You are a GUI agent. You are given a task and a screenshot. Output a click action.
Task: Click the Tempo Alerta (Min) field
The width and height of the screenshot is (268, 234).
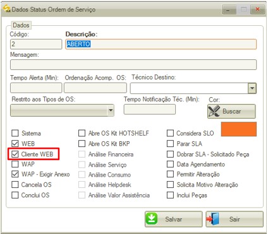(x=36, y=88)
